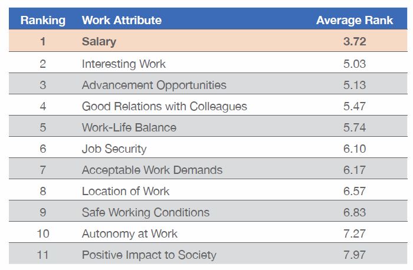Select the Advancement Opportunities row text
This screenshot has width=413, height=270.
pyautogui.click(x=154, y=85)
